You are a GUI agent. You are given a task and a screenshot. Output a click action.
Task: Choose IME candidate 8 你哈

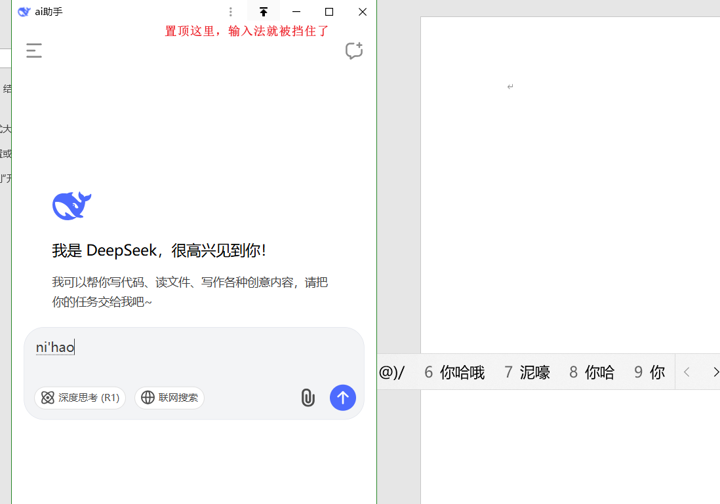pyautogui.click(x=592, y=372)
